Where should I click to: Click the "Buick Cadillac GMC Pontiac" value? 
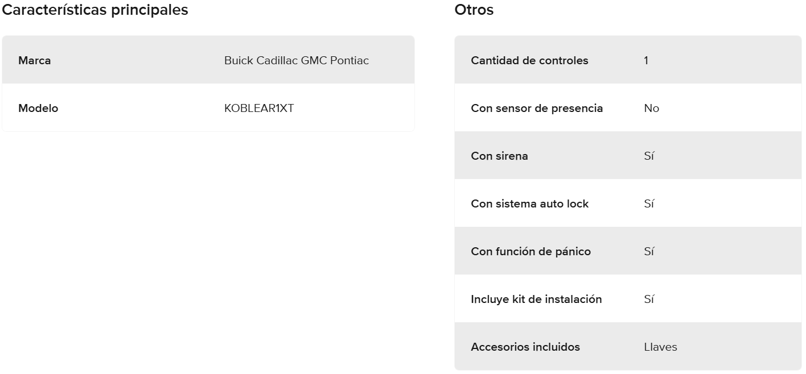tap(297, 60)
